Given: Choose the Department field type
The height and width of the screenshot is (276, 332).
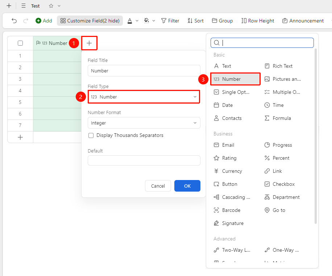Looking at the screenshot, I should (282, 197).
